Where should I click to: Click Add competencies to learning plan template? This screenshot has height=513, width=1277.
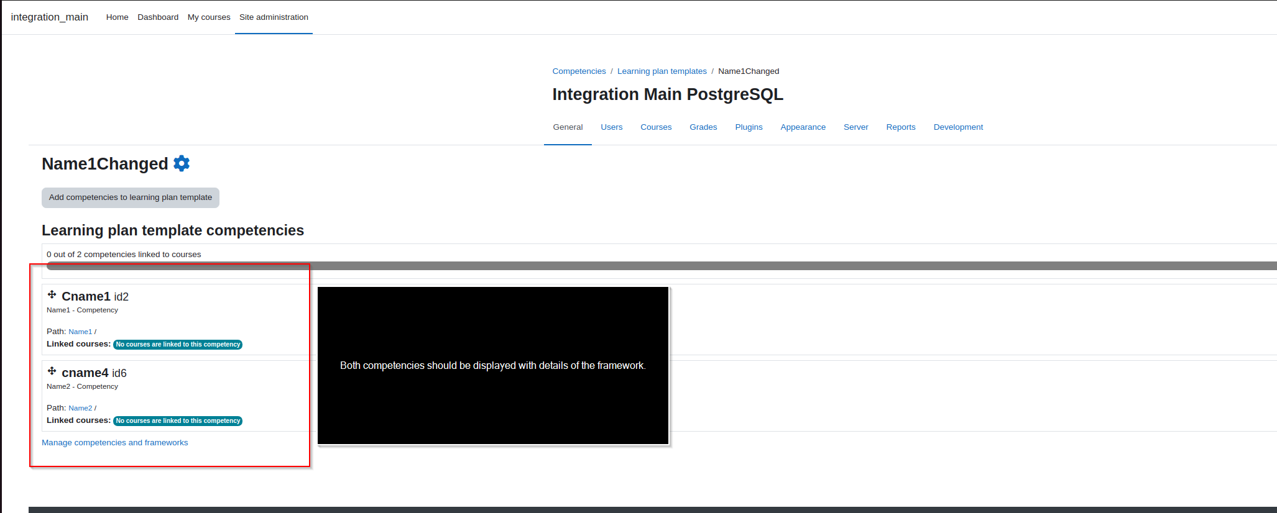point(131,197)
